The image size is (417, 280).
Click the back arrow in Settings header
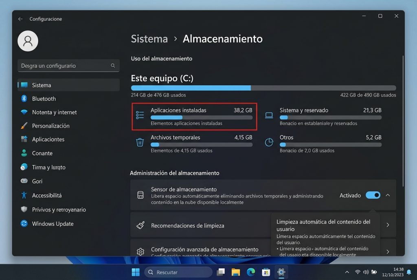[x=20, y=19]
